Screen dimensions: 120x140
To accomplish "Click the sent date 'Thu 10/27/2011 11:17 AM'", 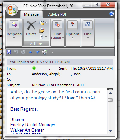I will pos(92,68).
